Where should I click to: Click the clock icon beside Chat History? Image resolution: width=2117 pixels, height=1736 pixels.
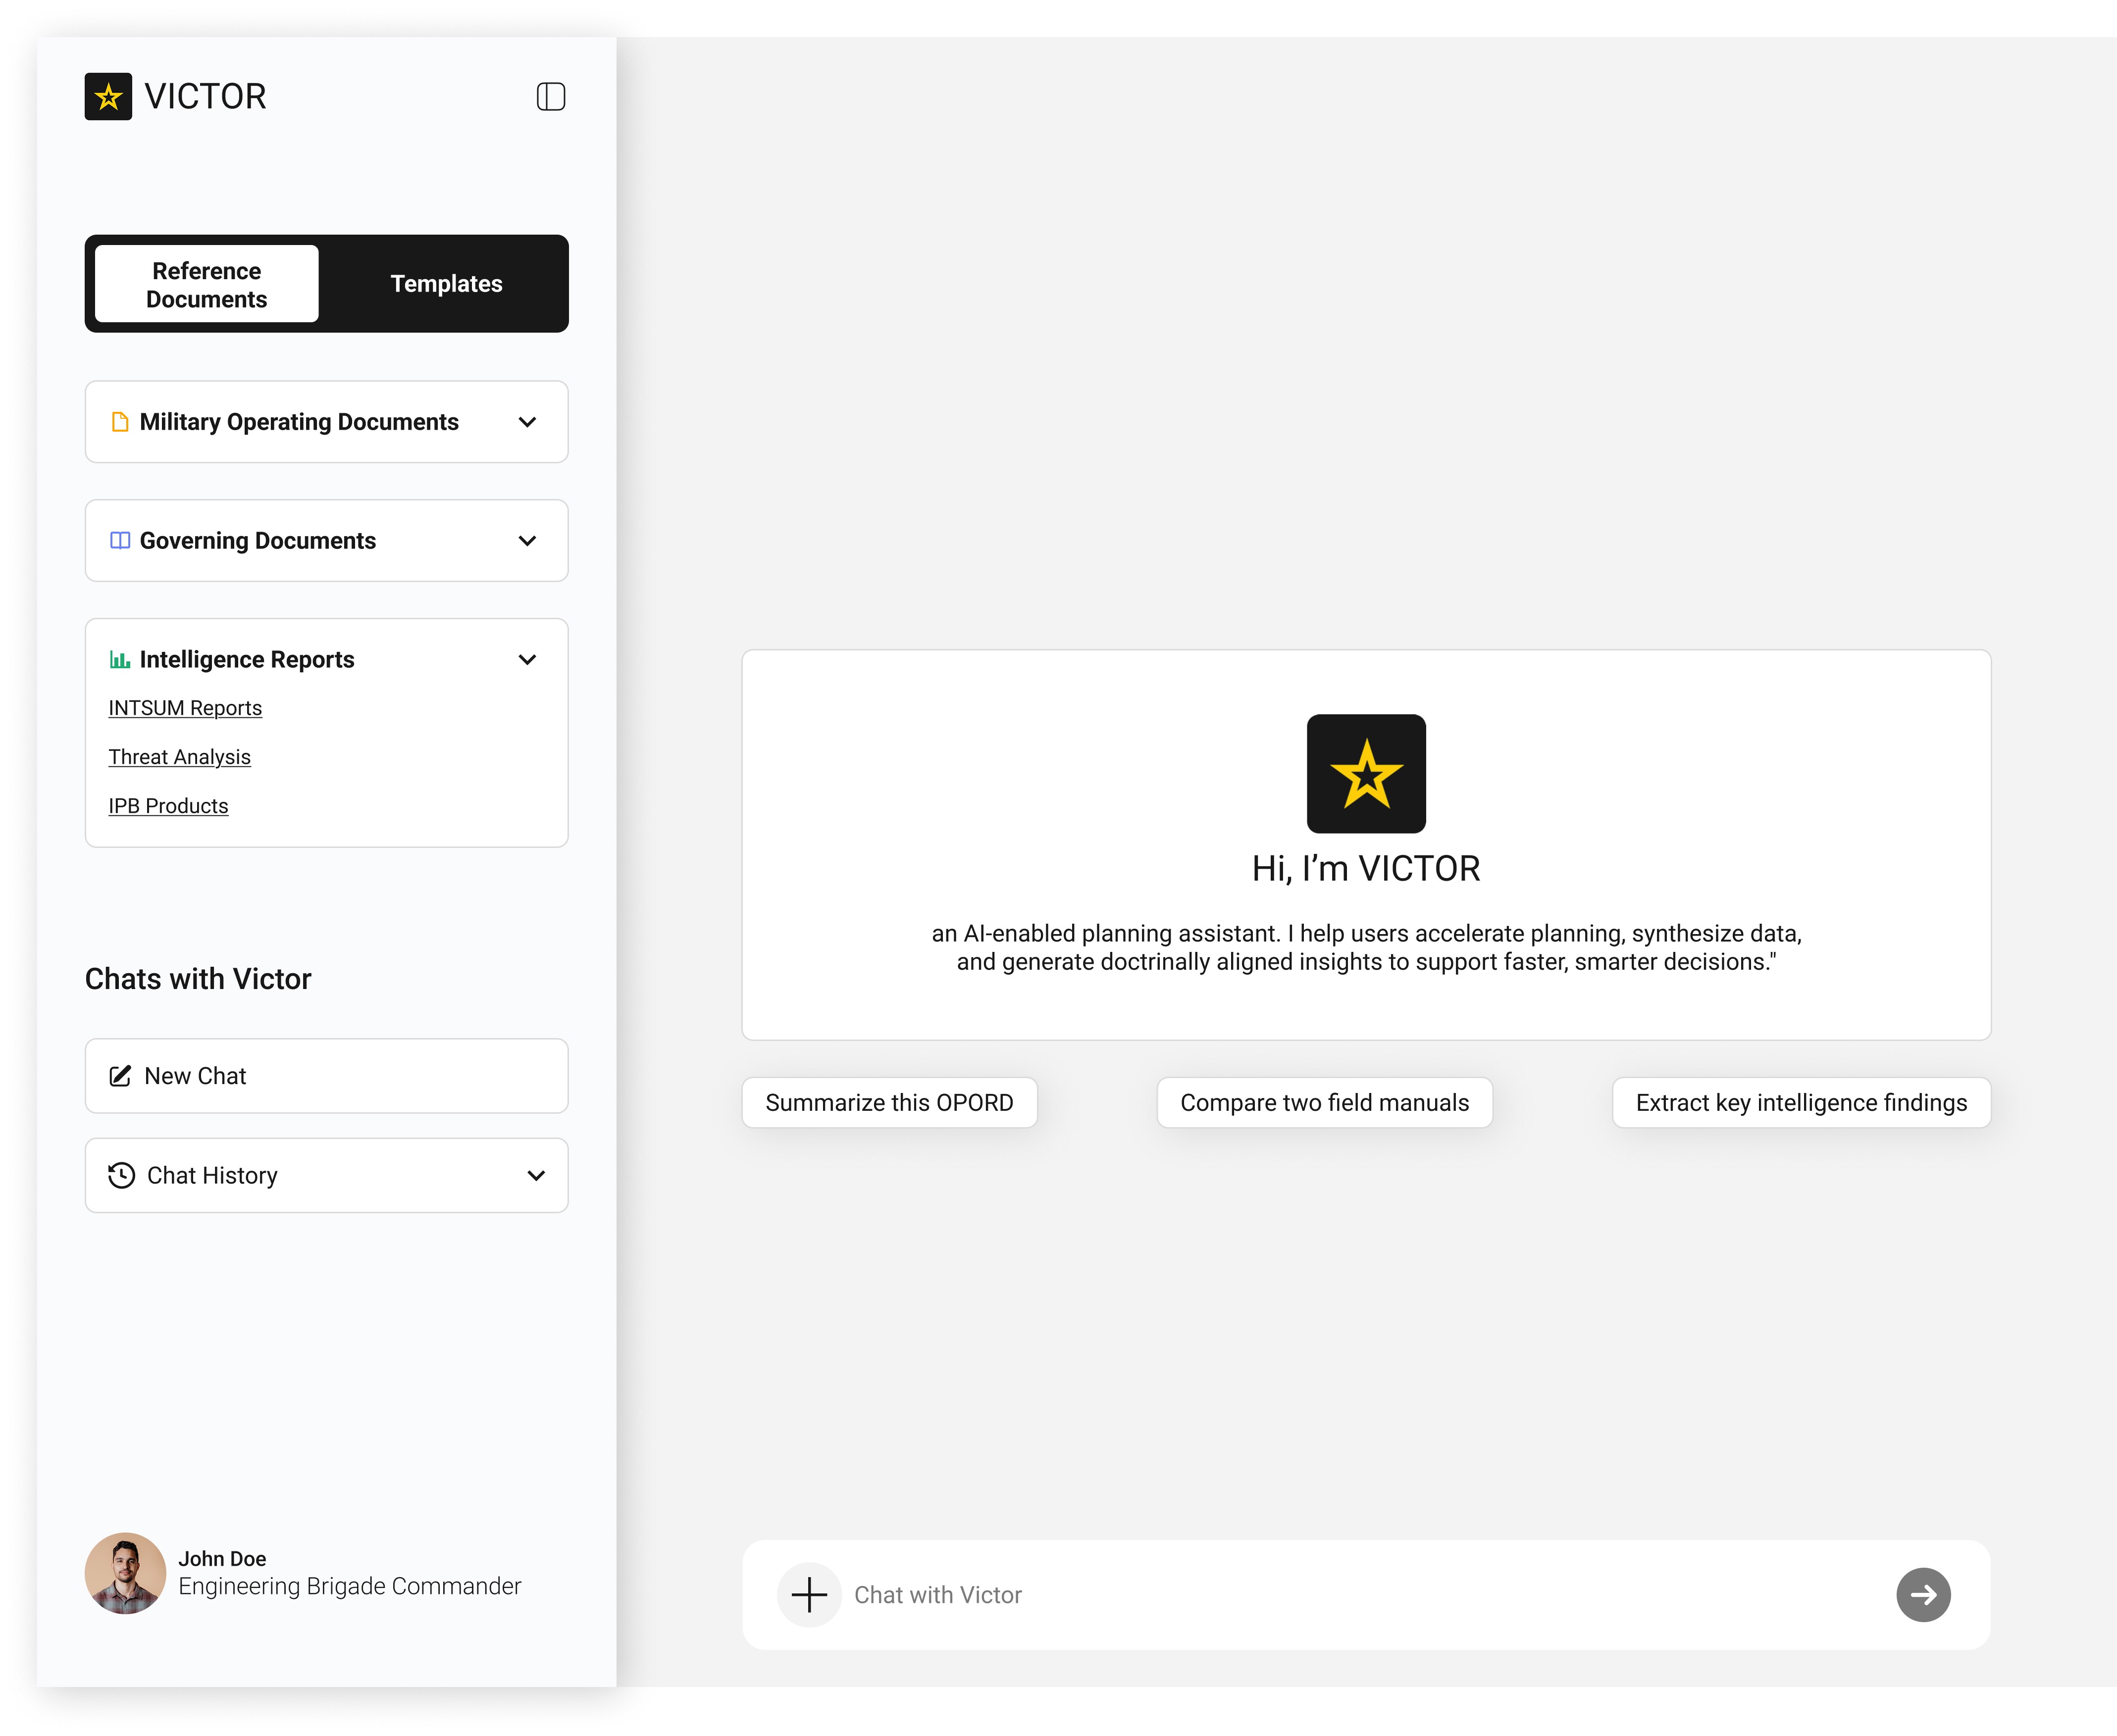click(x=121, y=1175)
